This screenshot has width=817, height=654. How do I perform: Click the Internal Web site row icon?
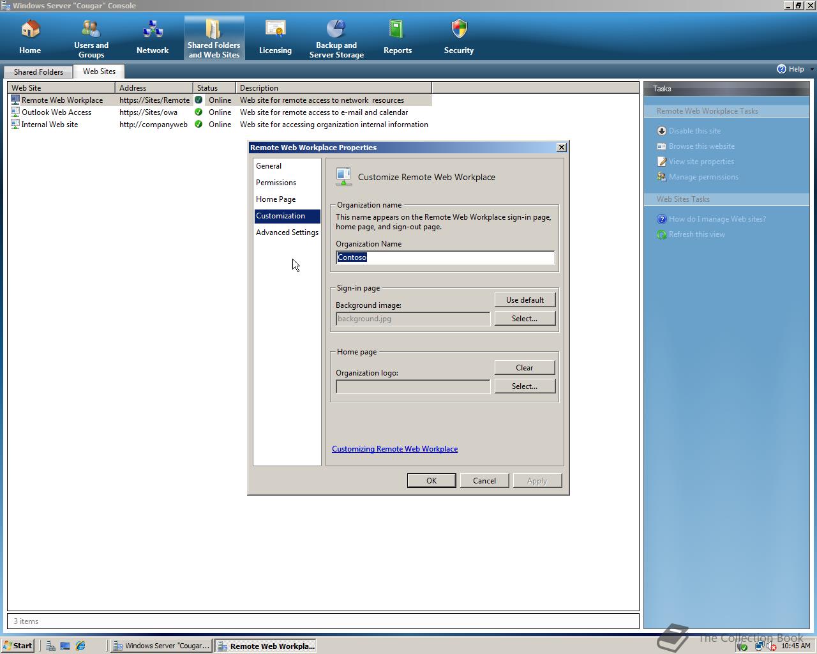pyautogui.click(x=15, y=124)
